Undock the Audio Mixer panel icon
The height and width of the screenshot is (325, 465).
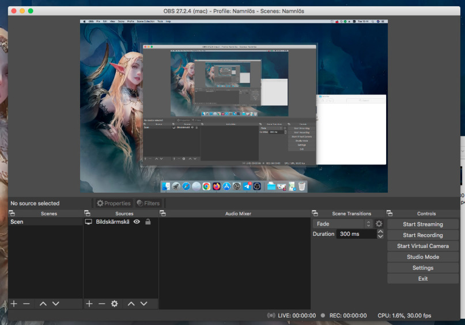tap(163, 213)
